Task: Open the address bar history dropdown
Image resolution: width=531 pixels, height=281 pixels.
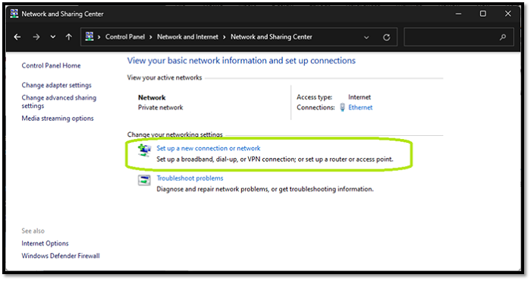Action: point(366,37)
